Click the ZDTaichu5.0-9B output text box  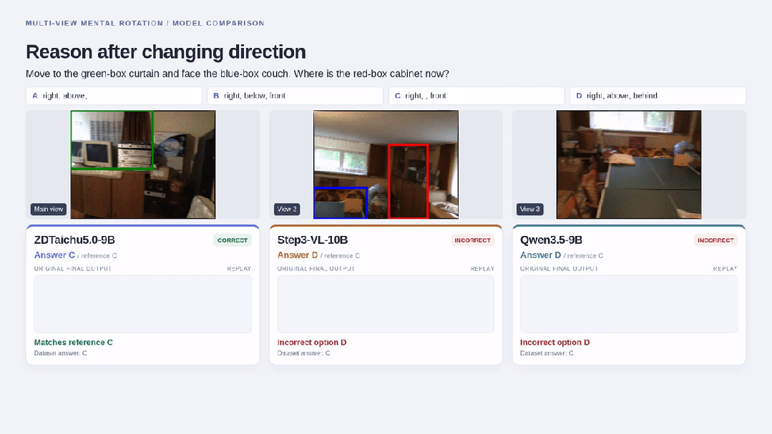pyautogui.click(x=143, y=304)
